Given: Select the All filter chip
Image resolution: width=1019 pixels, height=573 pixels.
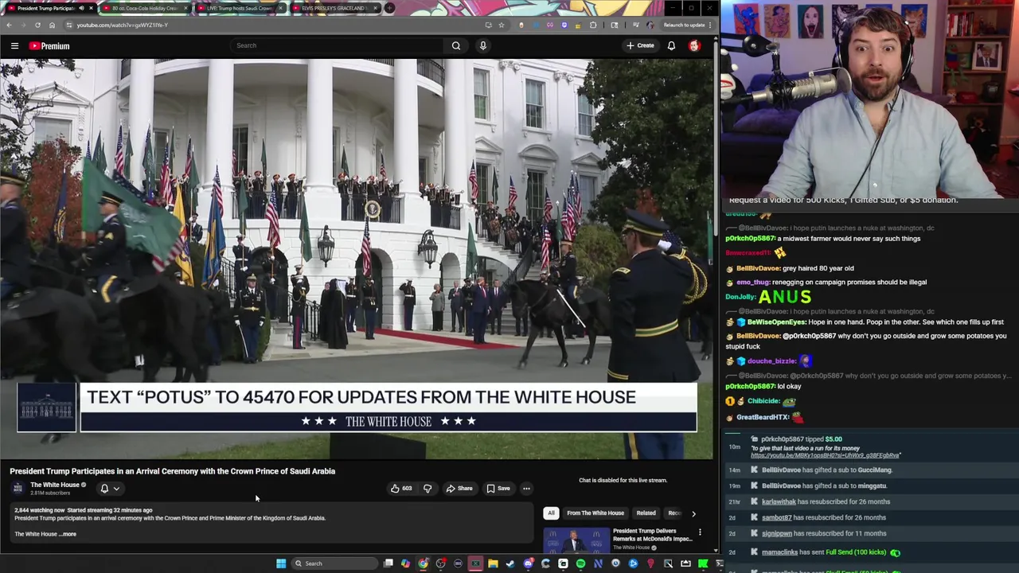Looking at the screenshot, I should 551,513.
